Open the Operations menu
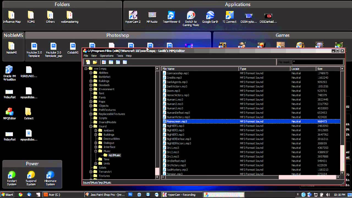This screenshot has height=198, width=352. [x=106, y=56]
